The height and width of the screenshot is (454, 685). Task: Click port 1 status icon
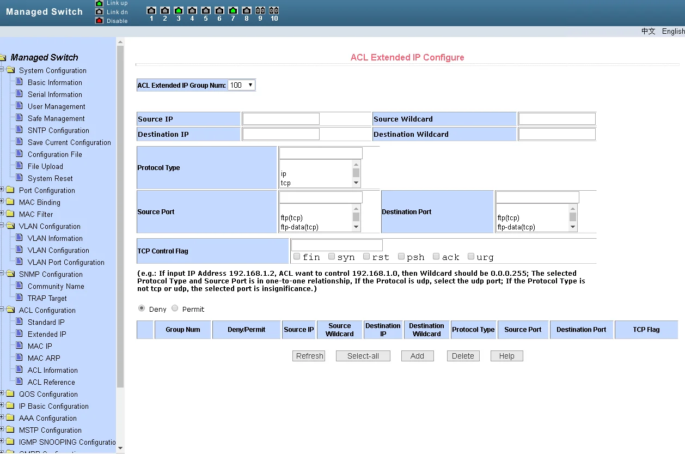(x=151, y=10)
